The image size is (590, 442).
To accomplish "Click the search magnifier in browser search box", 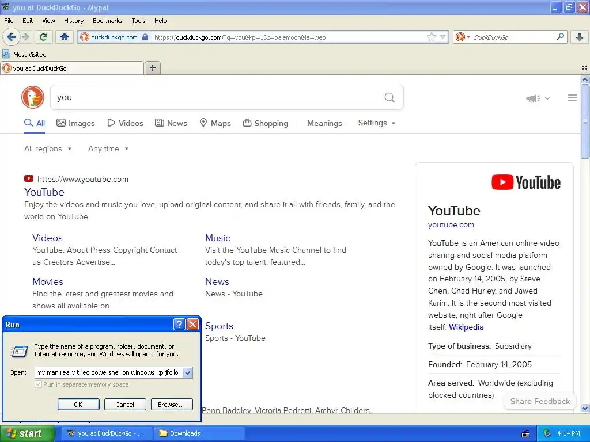I will click(560, 37).
